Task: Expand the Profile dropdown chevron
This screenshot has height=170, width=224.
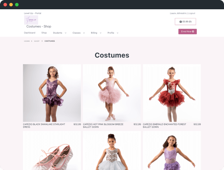Action: tap(117, 33)
